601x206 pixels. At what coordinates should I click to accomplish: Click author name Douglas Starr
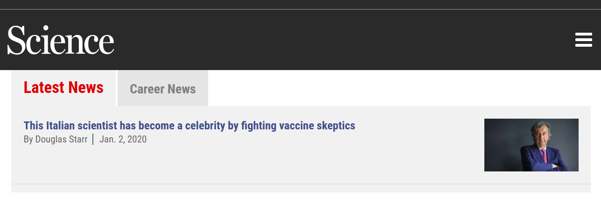[61, 139]
